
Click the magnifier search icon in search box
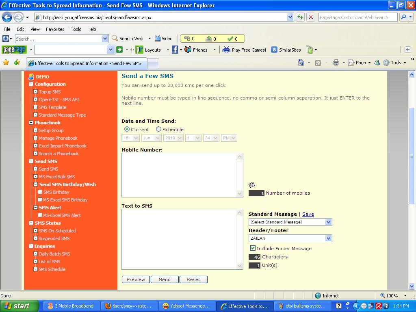[403, 17]
